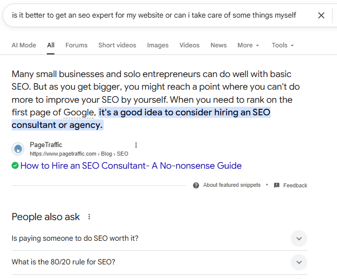Open the Videos results tab
Image resolution: width=337 pixels, height=279 pixels.
pos(189,45)
